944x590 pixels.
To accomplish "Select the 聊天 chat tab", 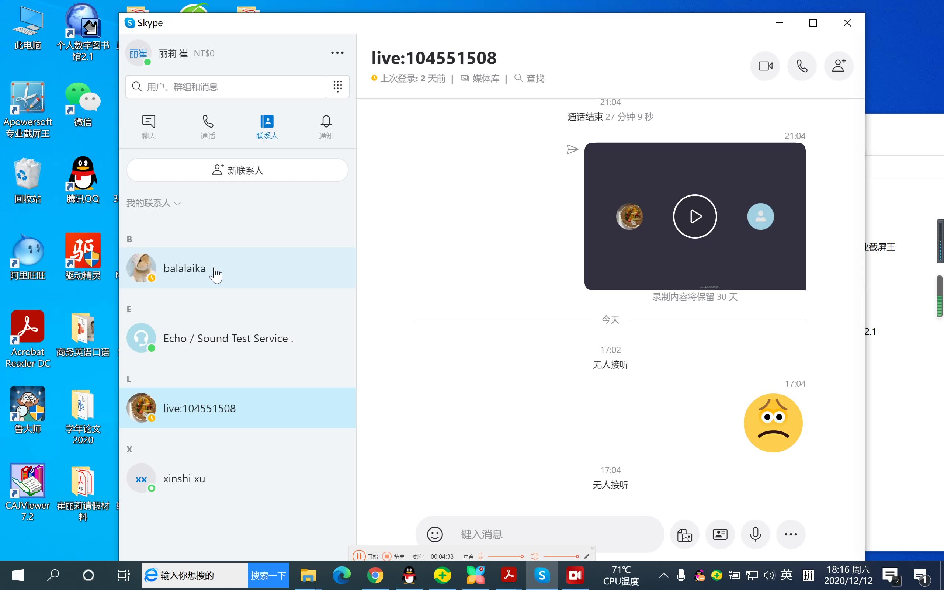I will [x=148, y=126].
